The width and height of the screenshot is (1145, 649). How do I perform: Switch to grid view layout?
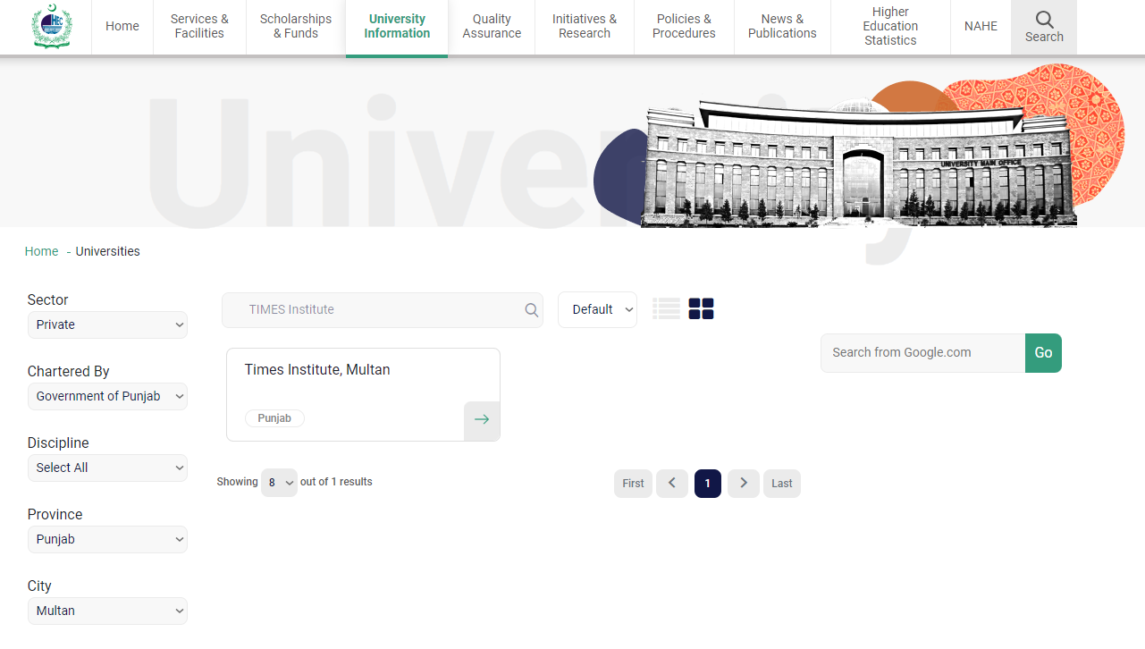coord(702,309)
